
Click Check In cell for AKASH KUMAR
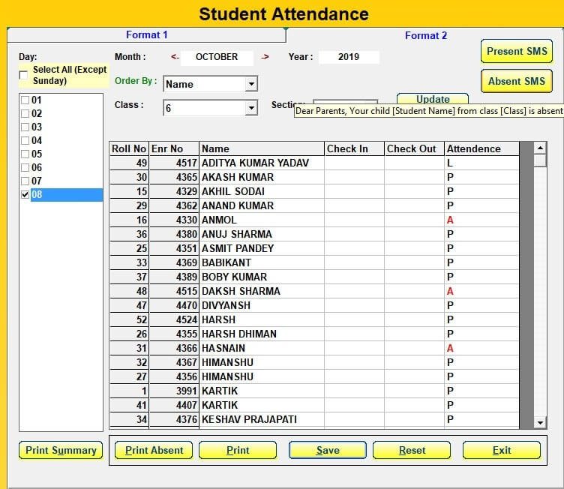pyautogui.click(x=354, y=178)
